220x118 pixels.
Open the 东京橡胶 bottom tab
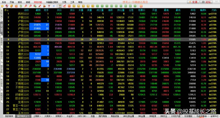[188, 116]
